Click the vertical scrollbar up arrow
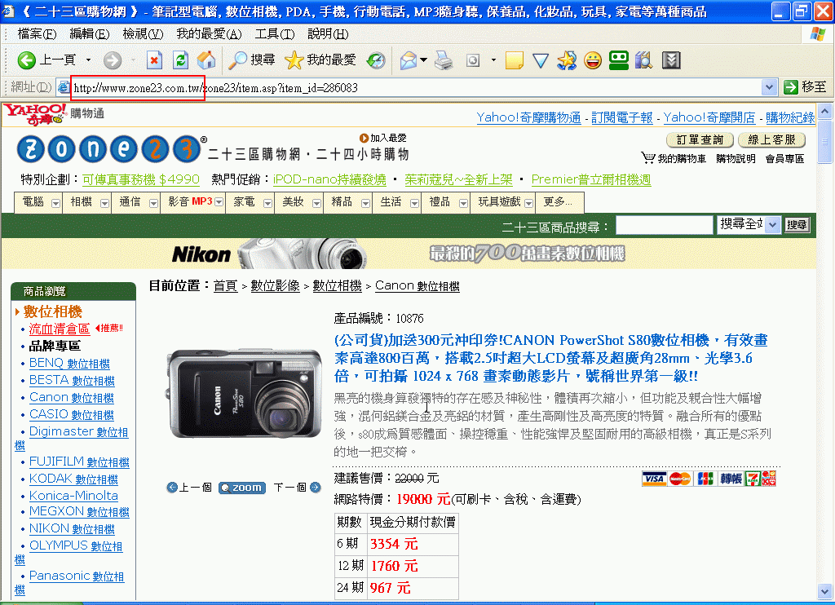Screen dimensions: 835x605 (x=825, y=112)
